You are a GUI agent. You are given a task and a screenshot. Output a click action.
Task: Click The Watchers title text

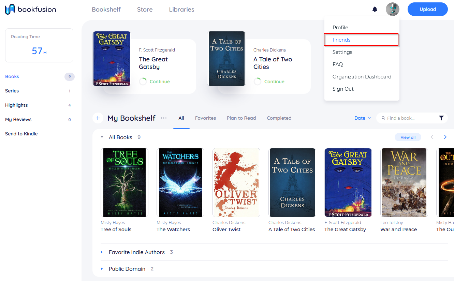[173, 230]
